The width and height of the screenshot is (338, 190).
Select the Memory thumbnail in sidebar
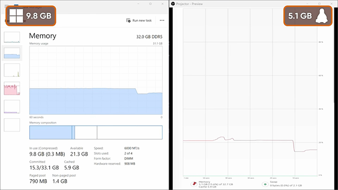click(12, 53)
